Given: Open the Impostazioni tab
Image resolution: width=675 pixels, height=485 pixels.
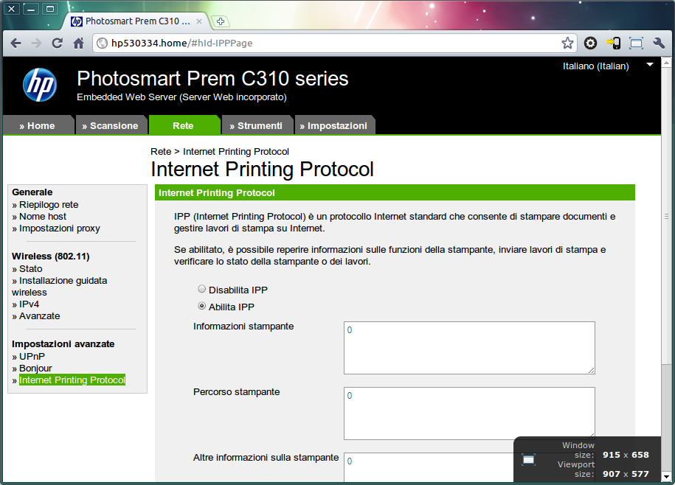Looking at the screenshot, I should 334,125.
